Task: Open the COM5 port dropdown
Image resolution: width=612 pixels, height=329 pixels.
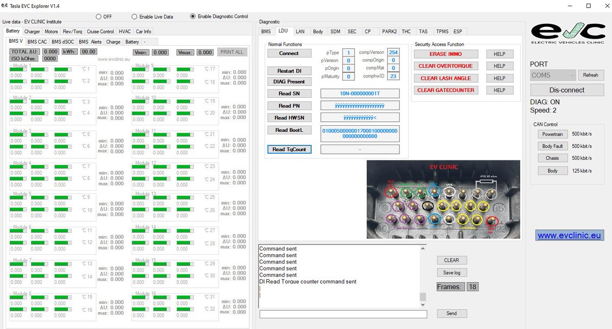Action: 553,75
